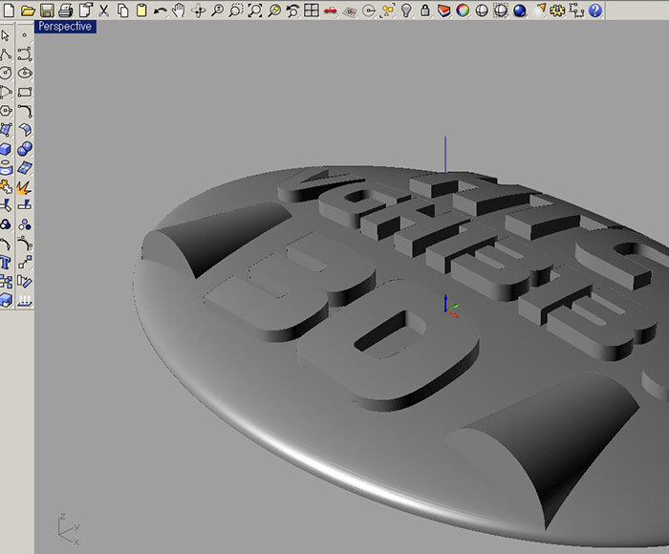The height and width of the screenshot is (554, 669).
Task: Toggle the light bulb hide/show icon
Action: coord(405,11)
